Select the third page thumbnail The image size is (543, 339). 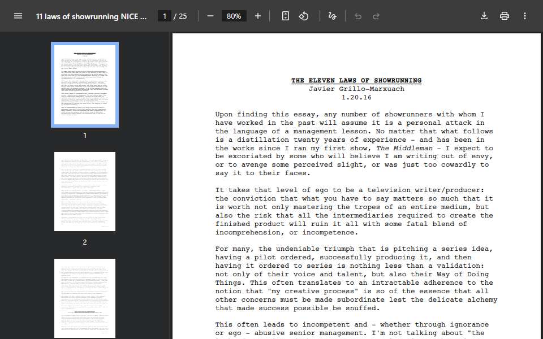pos(85,298)
